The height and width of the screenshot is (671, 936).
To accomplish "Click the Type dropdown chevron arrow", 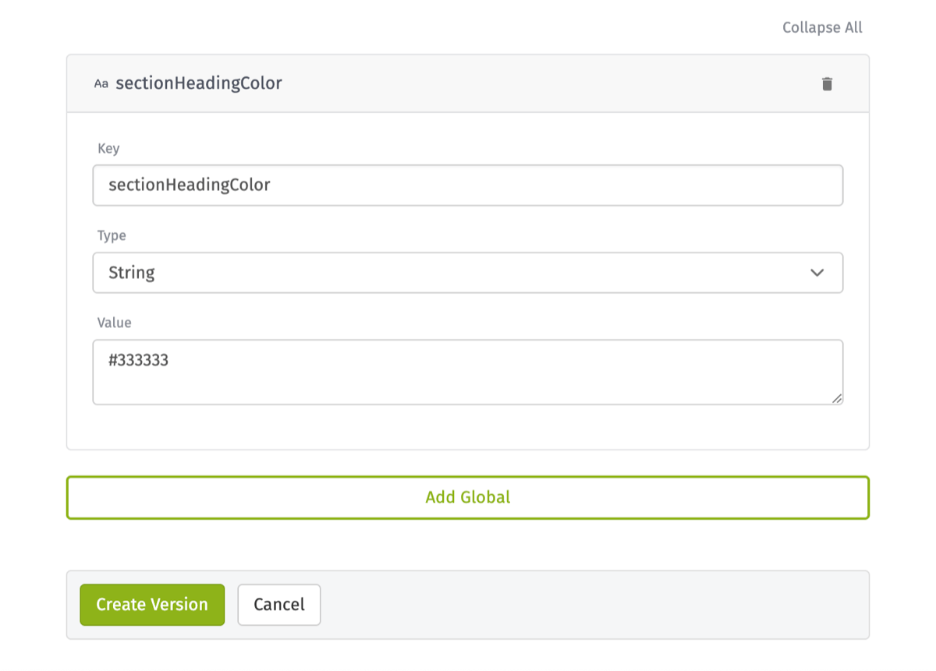I will (x=817, y=273).
